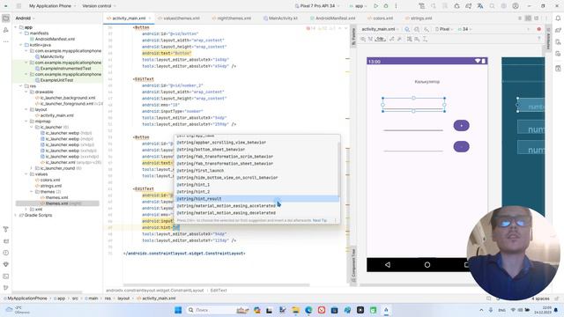The width and height of the screenshot is (564, 317).
Task: Switch to the MainActivity.kt tab
Action: pos(280,18)
